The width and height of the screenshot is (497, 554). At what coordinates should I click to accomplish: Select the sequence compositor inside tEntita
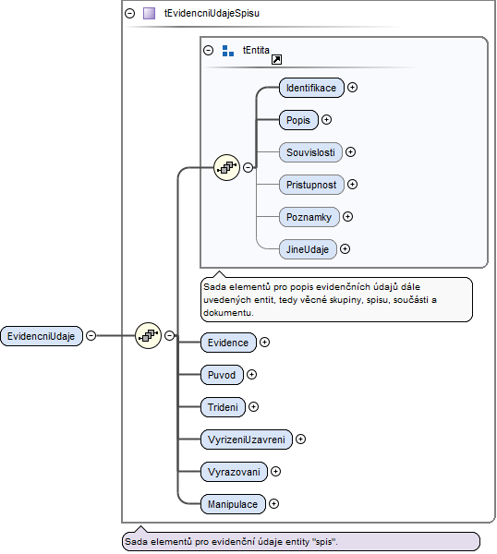227,167
